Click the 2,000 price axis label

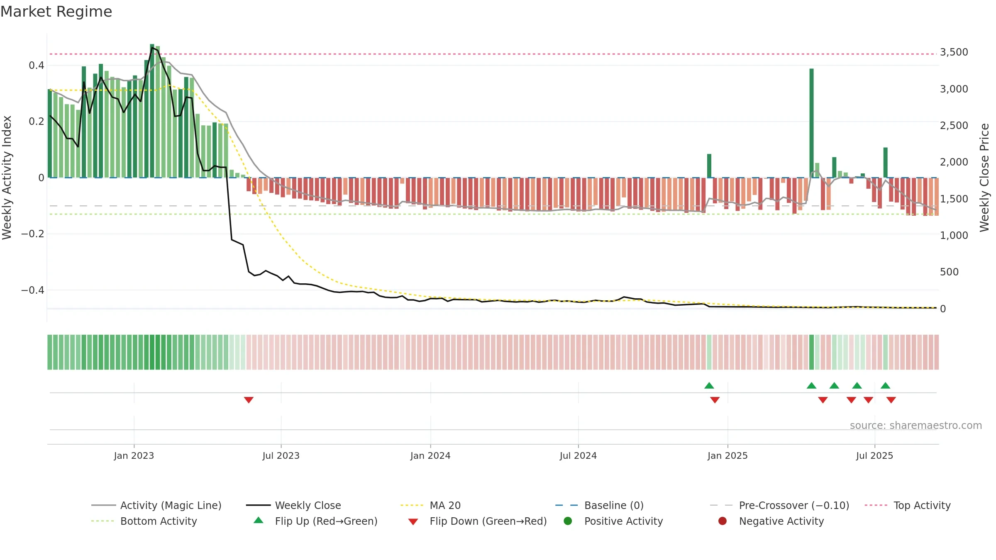tap(954, 162)
